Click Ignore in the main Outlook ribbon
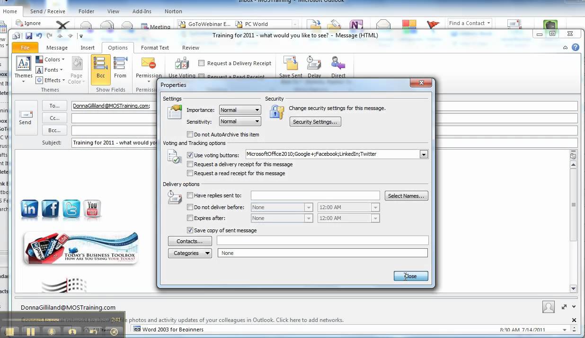Screen dimensions: 585x338 28,23
